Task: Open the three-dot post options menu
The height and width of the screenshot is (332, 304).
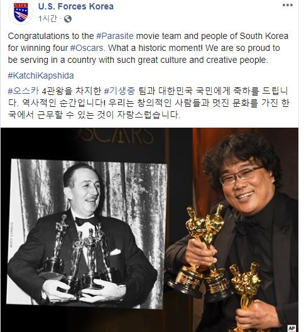Action: 288,5
